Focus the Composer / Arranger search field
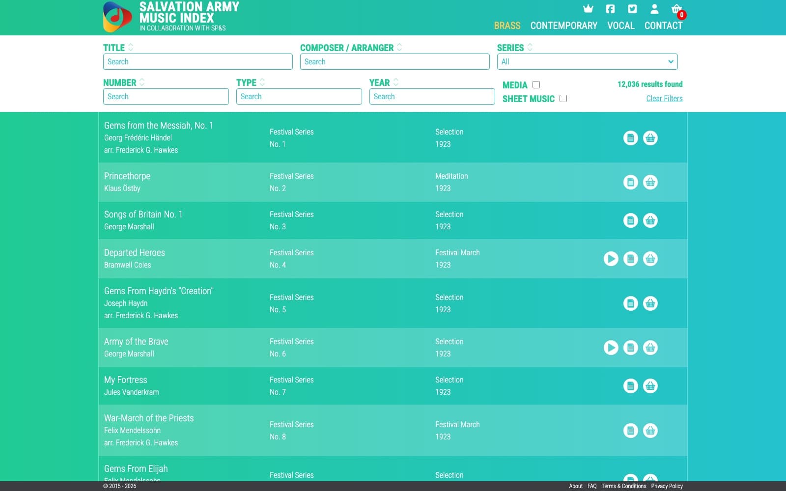 click(x=394, y=61)
